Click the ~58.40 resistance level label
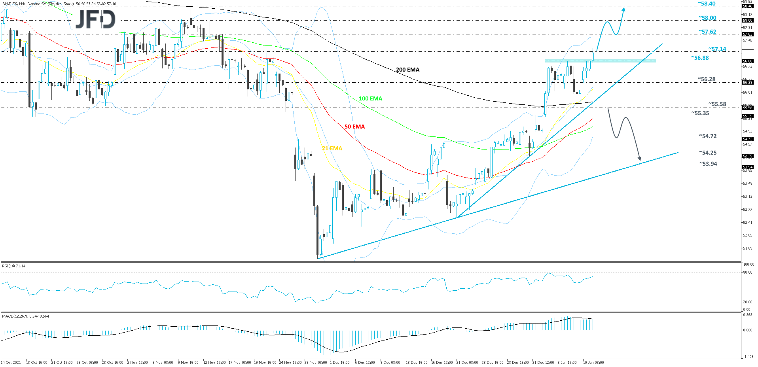 tap(707, 4)
